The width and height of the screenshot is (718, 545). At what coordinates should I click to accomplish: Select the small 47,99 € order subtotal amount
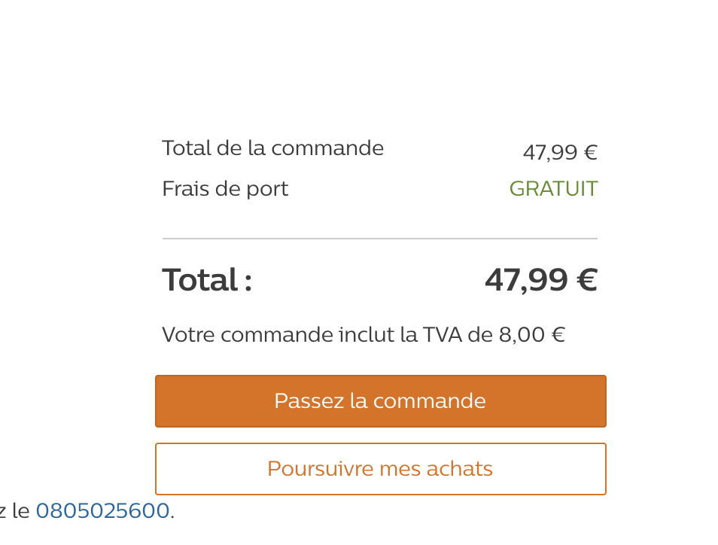(x=560, y=152)
